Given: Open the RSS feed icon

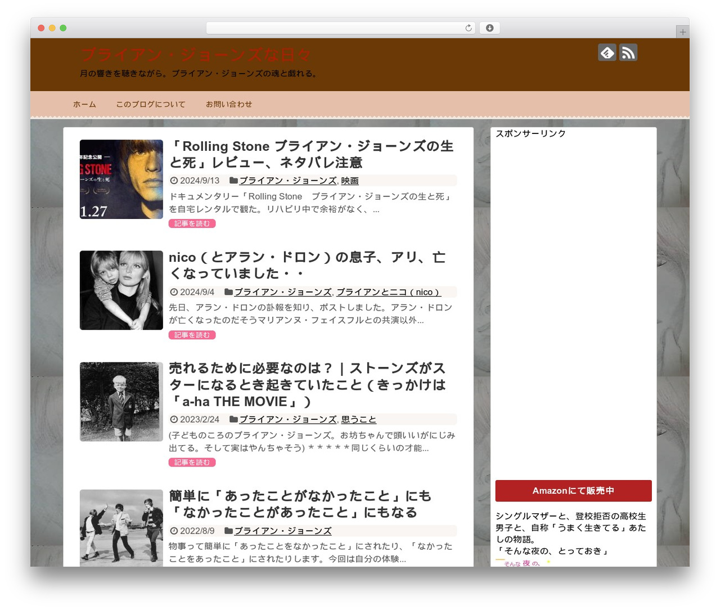Looking at the screenshot, I should coord(628,52).
